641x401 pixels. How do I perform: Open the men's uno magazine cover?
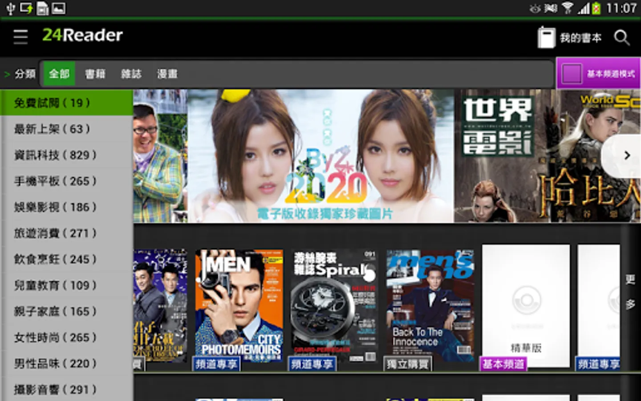coord(430,305)
